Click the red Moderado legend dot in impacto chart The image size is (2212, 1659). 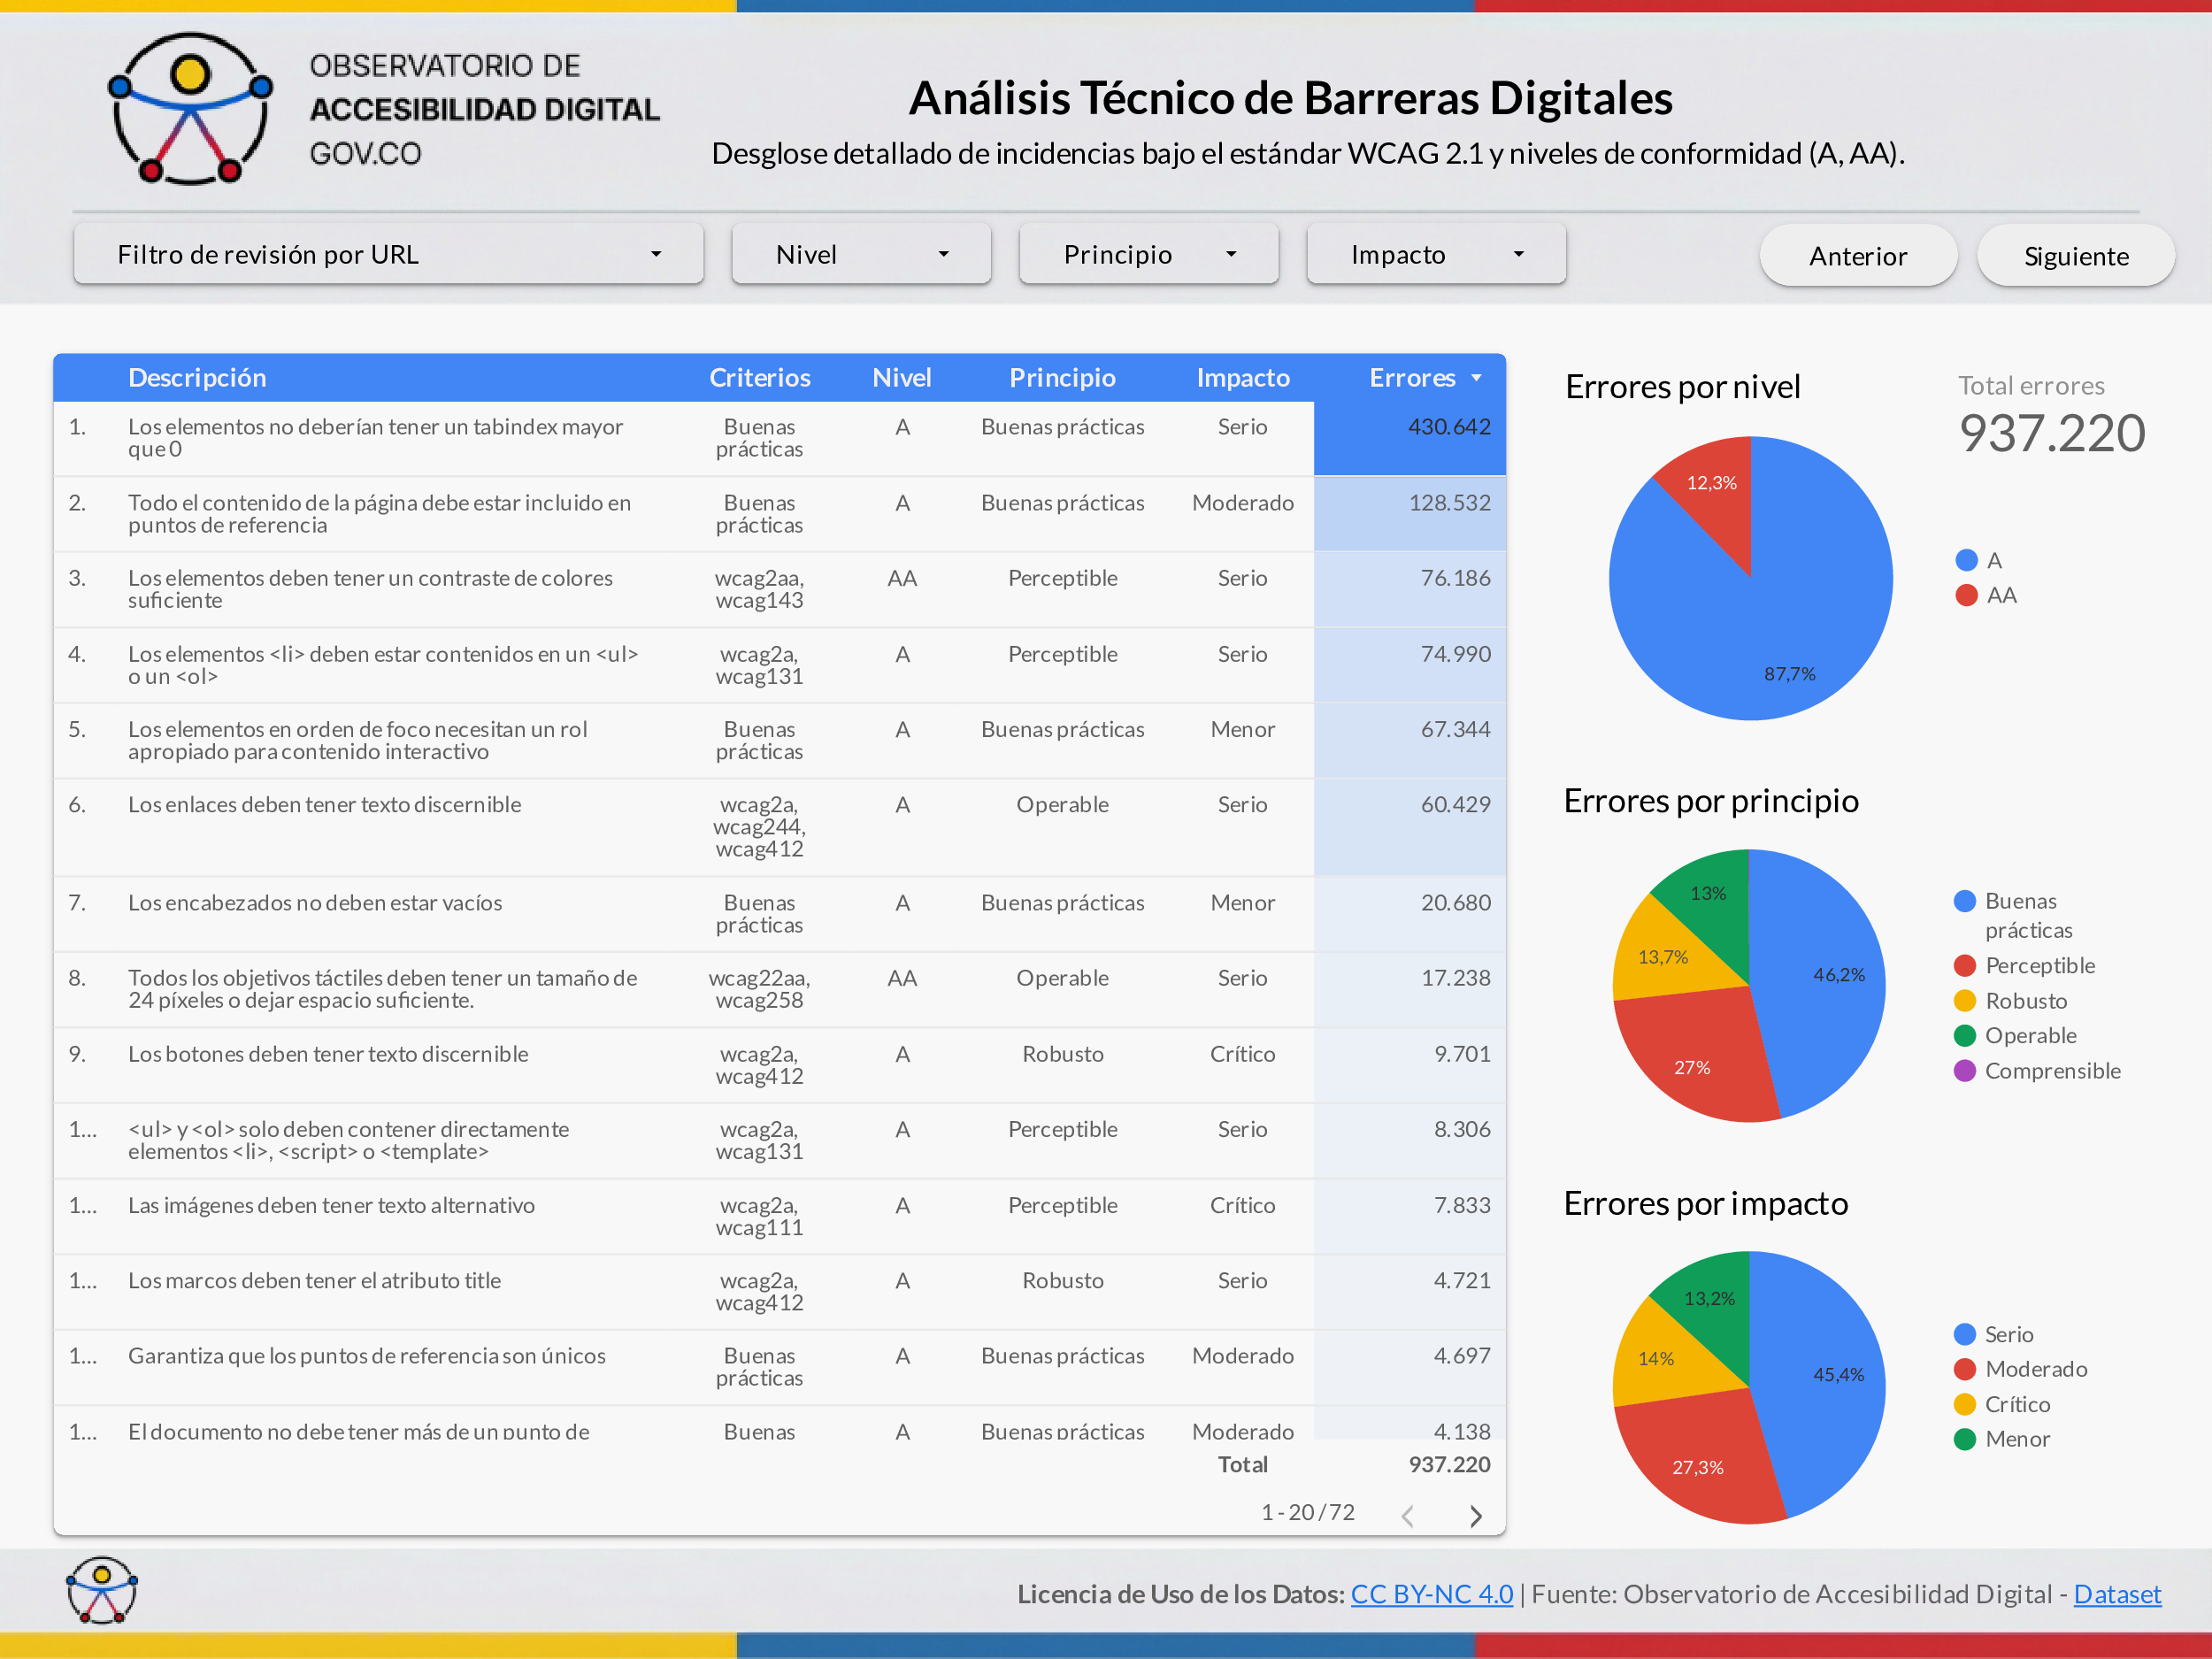[x=1965, y=1369]
